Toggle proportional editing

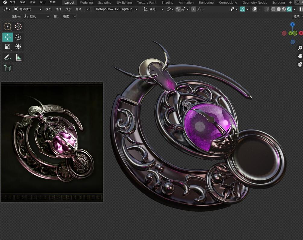[194, 9]
